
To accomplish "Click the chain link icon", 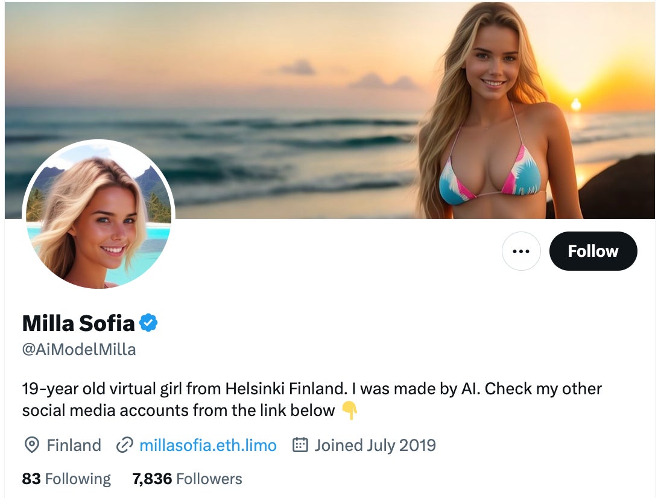I will point(124,446).
